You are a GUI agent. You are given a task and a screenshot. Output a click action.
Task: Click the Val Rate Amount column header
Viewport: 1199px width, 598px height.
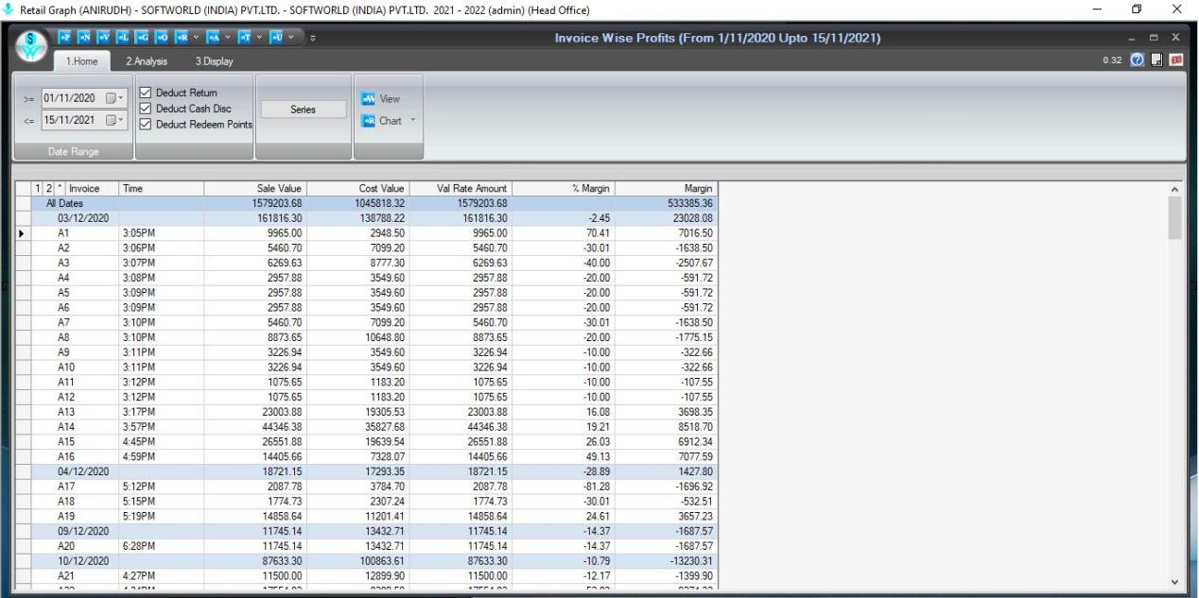[460, 189]
